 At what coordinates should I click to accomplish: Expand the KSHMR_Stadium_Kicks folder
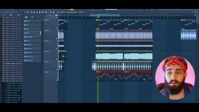coord(12,100)
